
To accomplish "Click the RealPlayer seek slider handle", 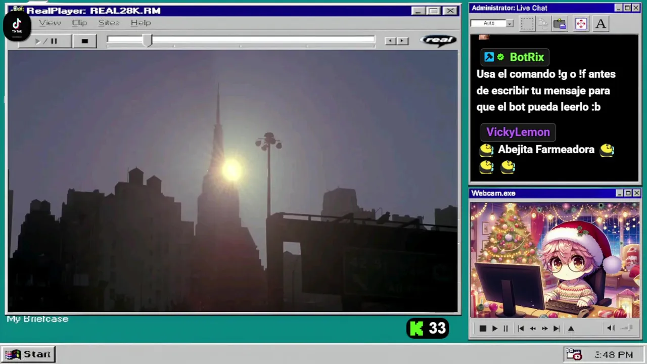I will pos(147,41).
